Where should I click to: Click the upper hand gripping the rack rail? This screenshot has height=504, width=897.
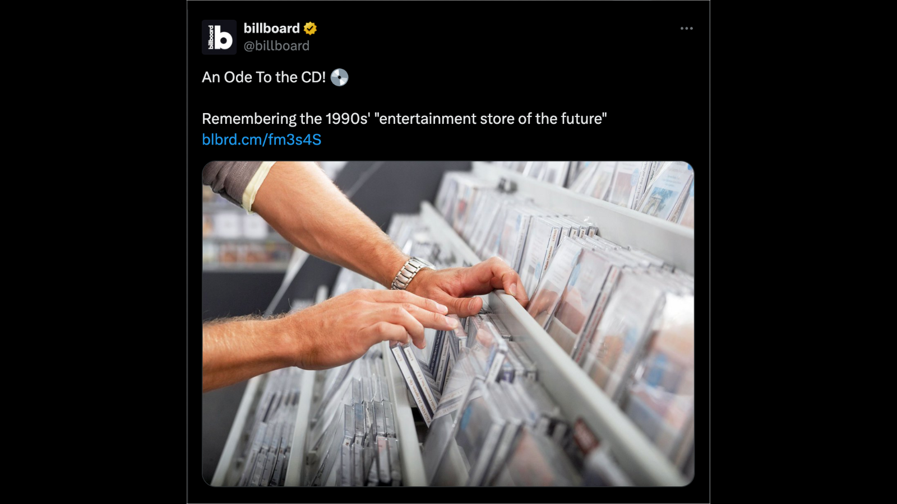(x=471, y=287)
